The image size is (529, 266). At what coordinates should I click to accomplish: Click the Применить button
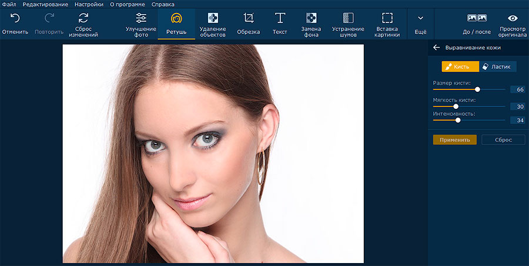pyautogui.click(x=455, y=139)
